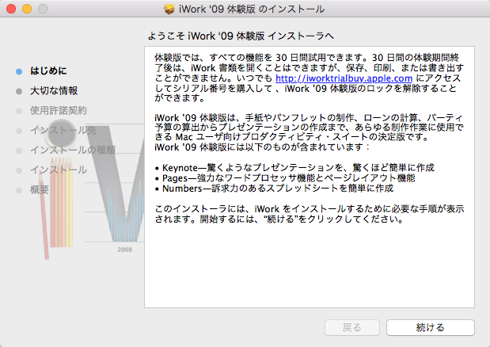Image resolution: width=490 pixels, height=347 pixels.
Task: Click the heading ようこそ iWork '09 体験版 インストーラへ
Action: point(241,36)
